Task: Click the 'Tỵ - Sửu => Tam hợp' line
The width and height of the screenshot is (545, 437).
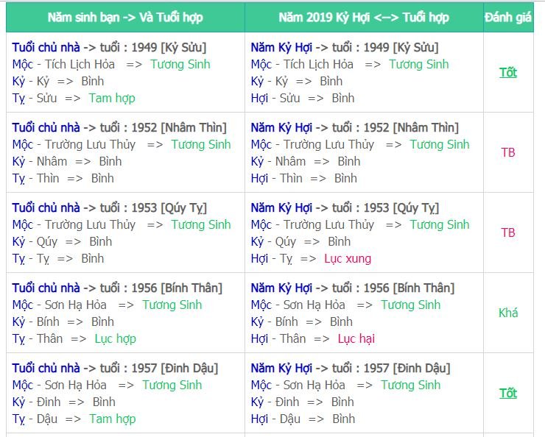Action: pos(74,99)
